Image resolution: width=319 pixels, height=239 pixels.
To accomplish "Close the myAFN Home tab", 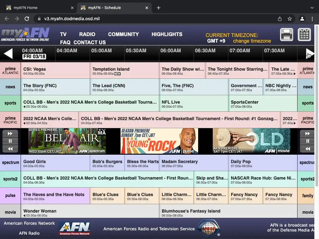I will point(72,8).
